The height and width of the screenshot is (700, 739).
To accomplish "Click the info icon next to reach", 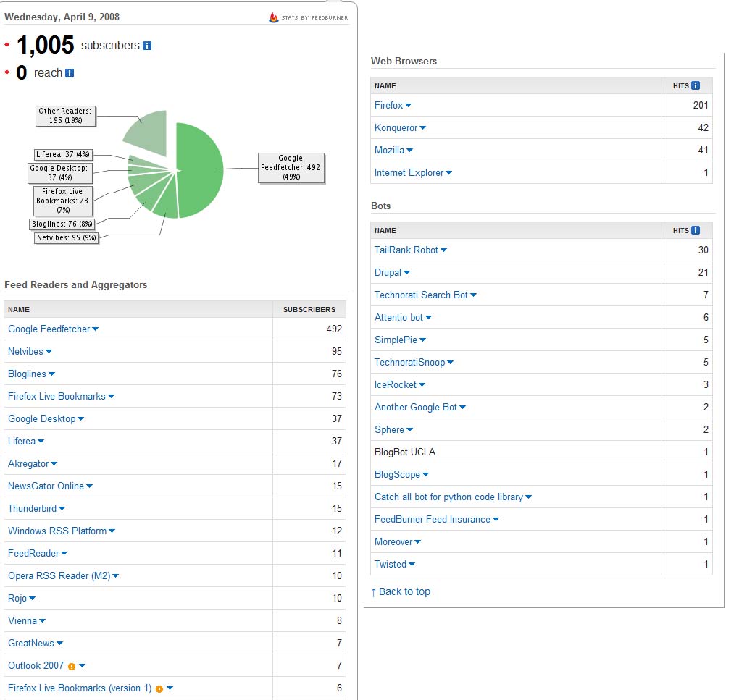I will click(70, 73).
